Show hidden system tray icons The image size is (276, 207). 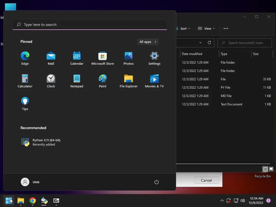[222, 201]
